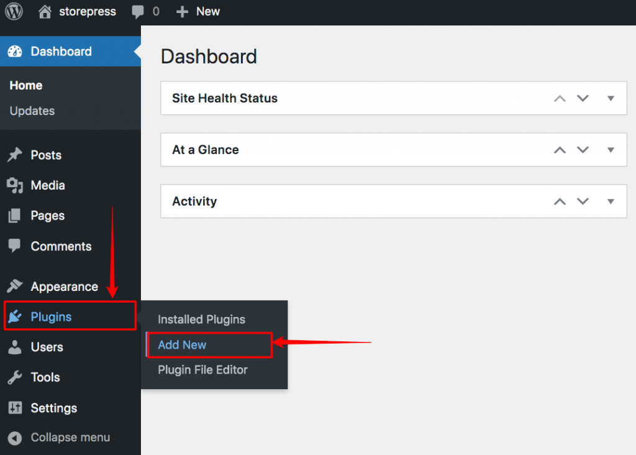Click the At a Glance heading
This screenshot has width=636, height=455.
coord(205,150)
